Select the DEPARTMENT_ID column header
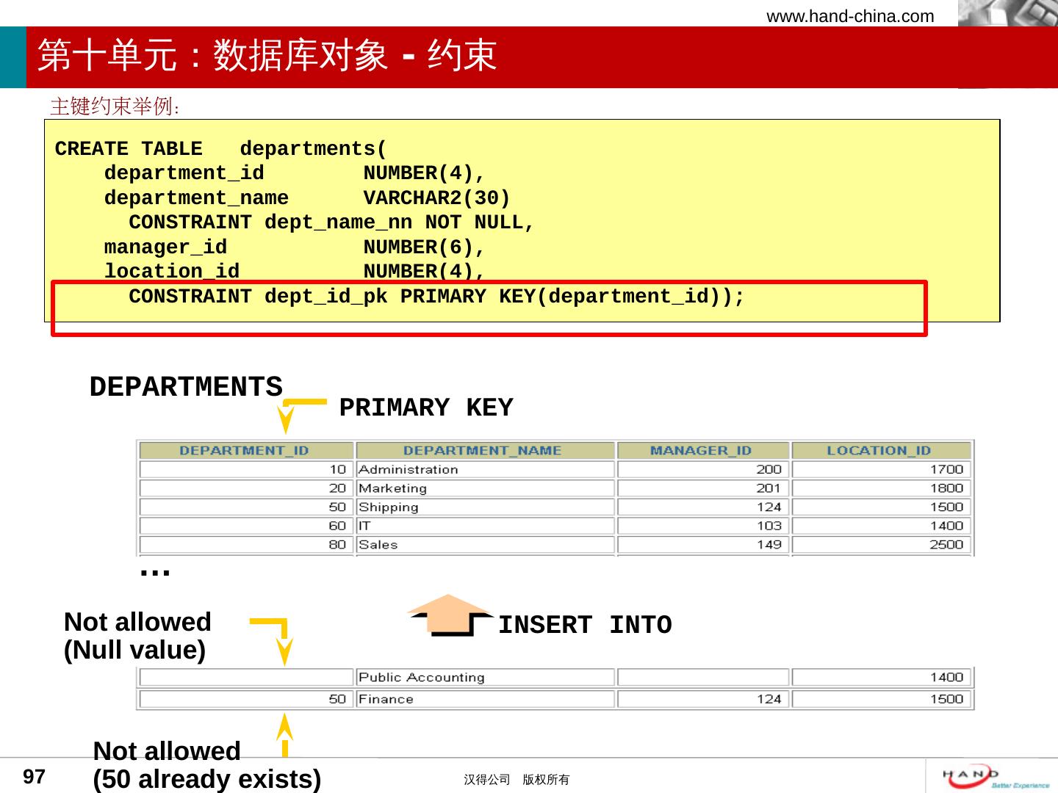Image resolution: width=1058 pixels, height=793 pixels. [246, 450]
